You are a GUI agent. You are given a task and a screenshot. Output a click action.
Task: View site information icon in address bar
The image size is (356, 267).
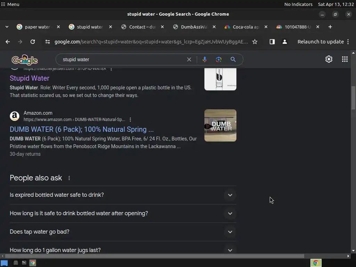(47, 42)
